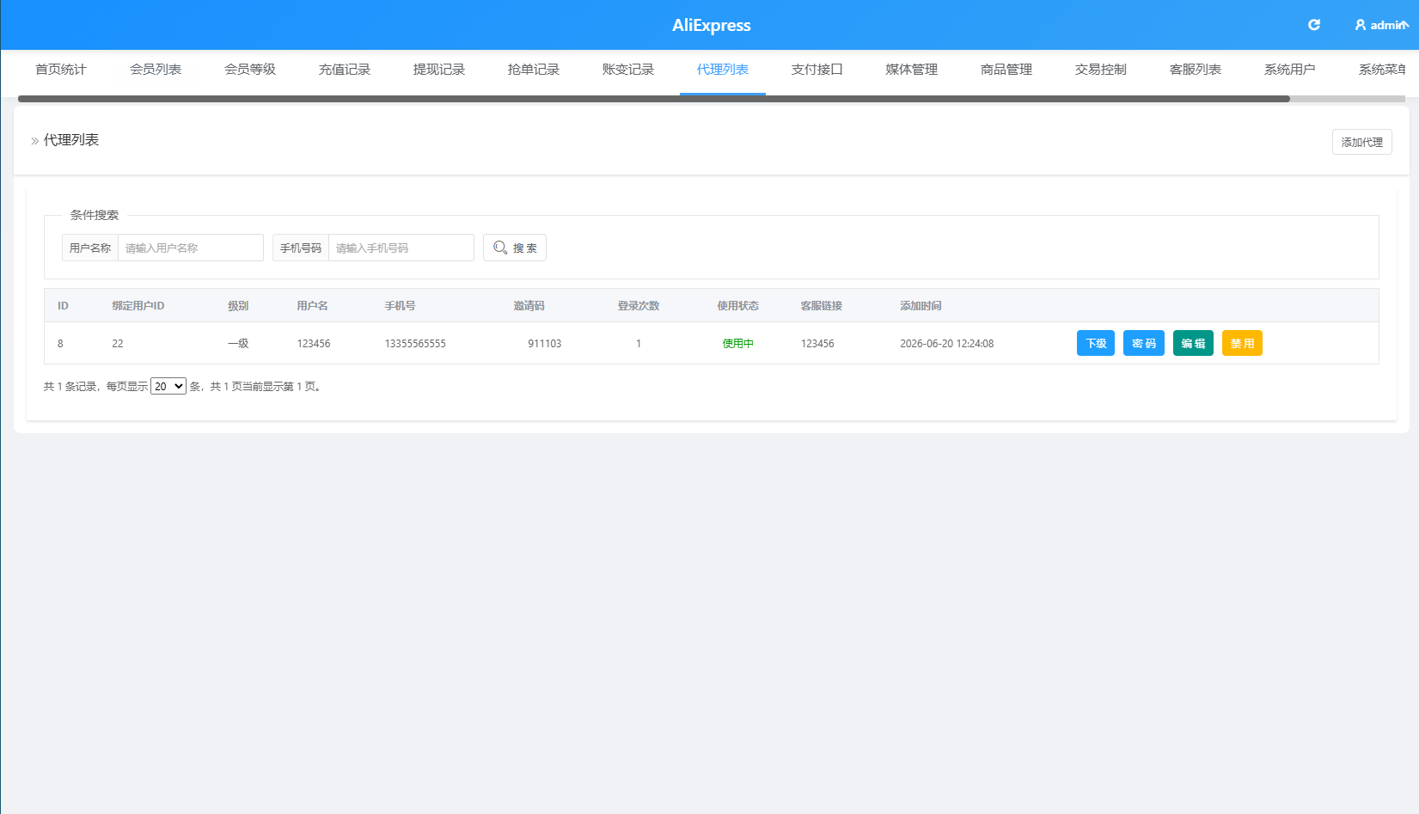Focus the 手机号码 input field
Image resolution: width=1419 pixels, height=814 pixels.
point(401,248)
